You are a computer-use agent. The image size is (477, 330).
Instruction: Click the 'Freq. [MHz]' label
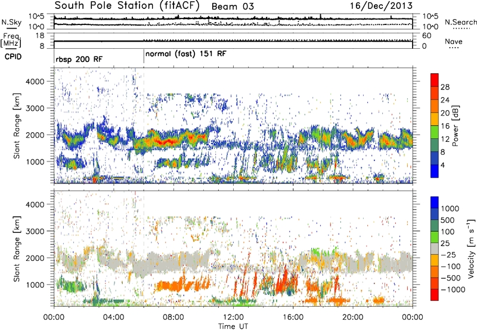coord(11,41)
